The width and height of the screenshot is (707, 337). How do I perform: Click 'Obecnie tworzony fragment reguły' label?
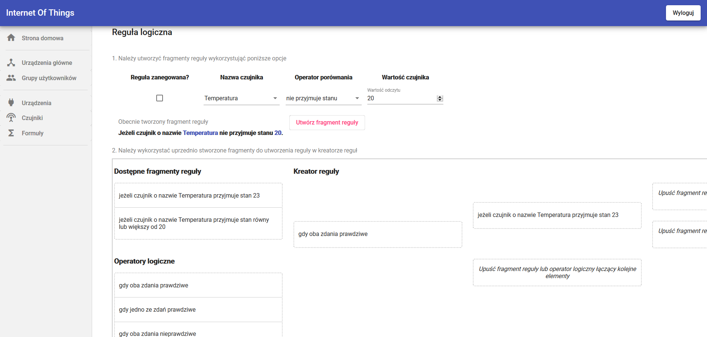pos(163,122)
